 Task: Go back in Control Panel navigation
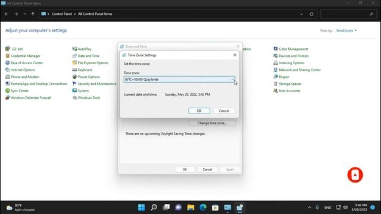click(7, 14)
